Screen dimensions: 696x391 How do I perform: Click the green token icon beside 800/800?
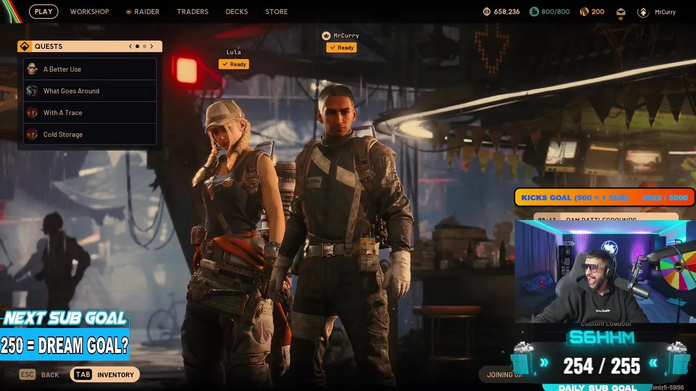533,11
